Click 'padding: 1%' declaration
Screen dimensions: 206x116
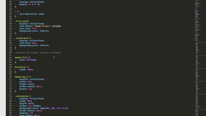pyautogui.click(x=26, y=113)
